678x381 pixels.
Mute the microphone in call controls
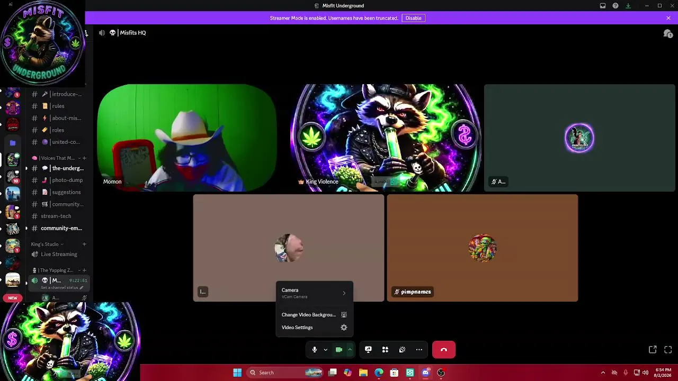click(315, 350)
